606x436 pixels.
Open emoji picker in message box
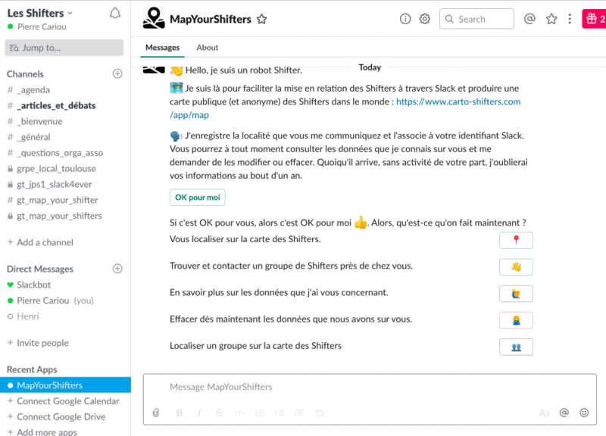coord(584,413)
